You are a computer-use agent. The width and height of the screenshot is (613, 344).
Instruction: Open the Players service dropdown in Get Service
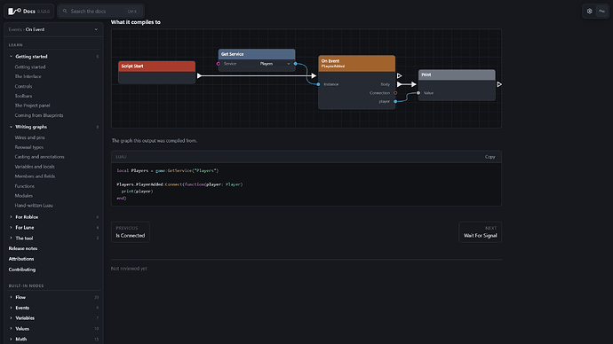pyautogui.click(x=275, y=64)
